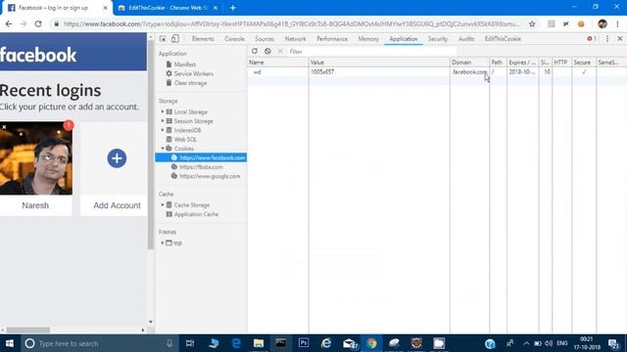This screenshot has width=627, height=352.
Task: Click the red error count indicator
Action: (592, 39)
